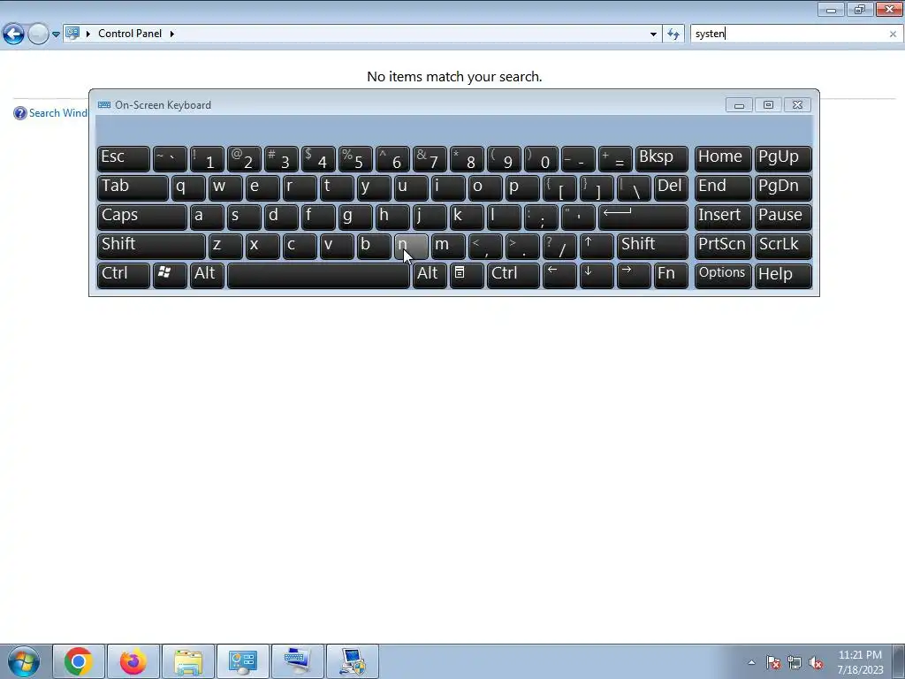Toggle the Caps lock key
905x679 pixels.
click(142, 217)
